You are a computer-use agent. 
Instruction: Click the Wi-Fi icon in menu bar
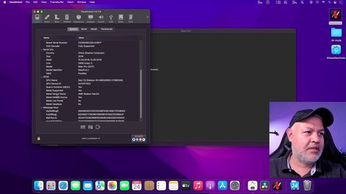pos(323,2)
